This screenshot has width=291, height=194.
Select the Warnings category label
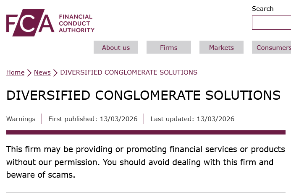[21, 119]
